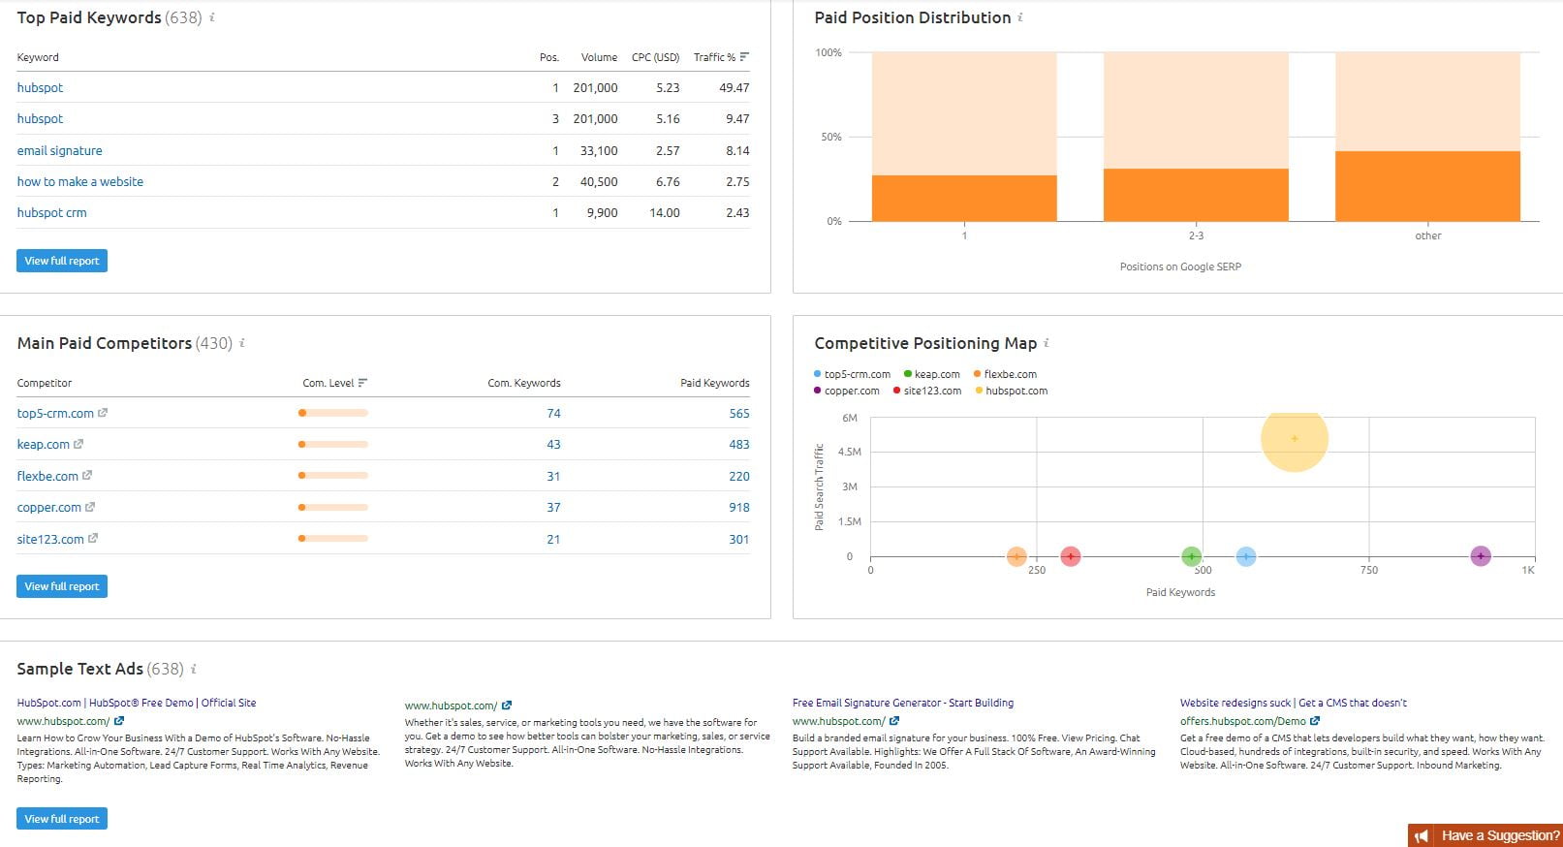
Task: Open 301 paid keywords for site123.com
Action: pos(739,539)
